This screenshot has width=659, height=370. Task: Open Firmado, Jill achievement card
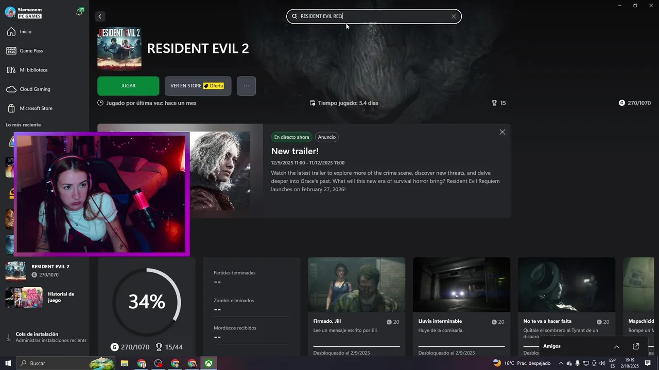356,306
